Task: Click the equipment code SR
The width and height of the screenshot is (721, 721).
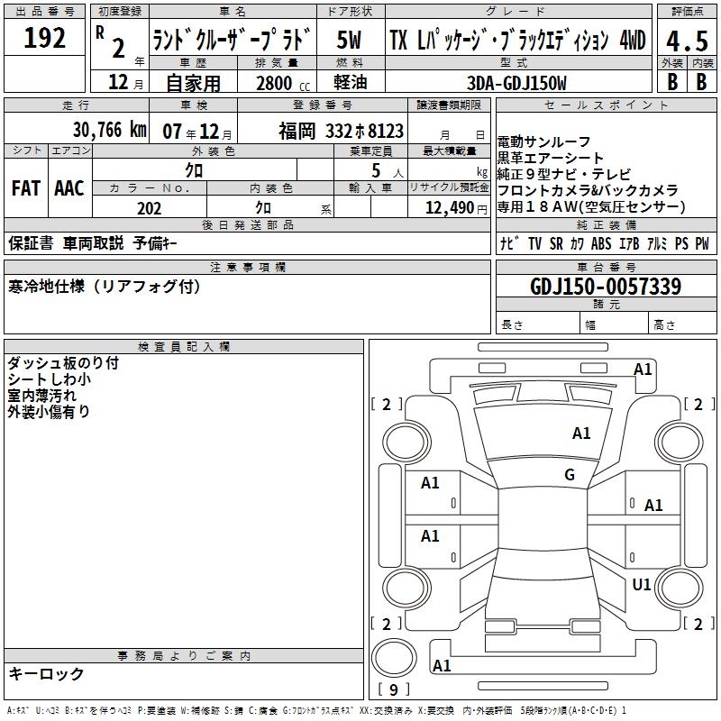Action: 556,243
